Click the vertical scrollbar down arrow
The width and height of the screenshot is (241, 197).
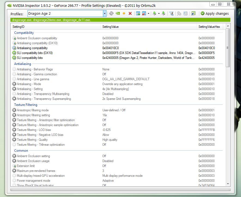228,184
